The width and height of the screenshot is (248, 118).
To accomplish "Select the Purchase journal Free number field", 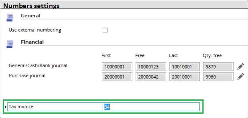I will pyautogui.click(x=151, y=77).
